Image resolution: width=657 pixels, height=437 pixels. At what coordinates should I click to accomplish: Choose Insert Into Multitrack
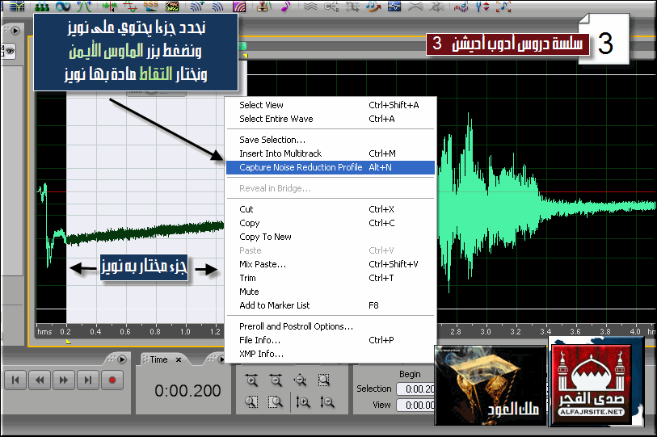point(331,153)
